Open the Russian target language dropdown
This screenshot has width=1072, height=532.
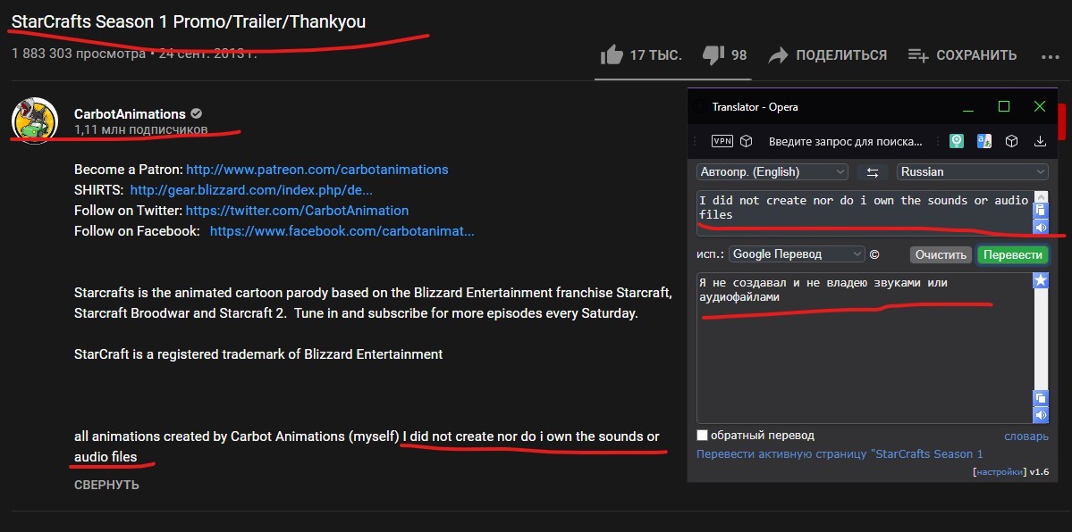coord(973,172)
